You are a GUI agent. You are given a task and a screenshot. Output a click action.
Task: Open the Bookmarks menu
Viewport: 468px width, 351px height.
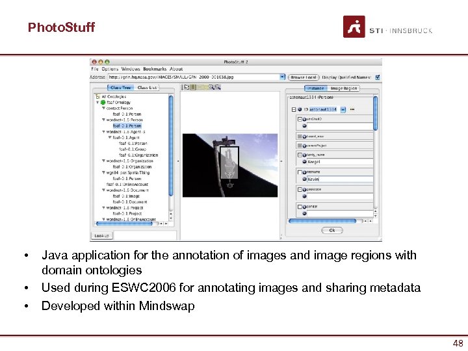point(155,69)
